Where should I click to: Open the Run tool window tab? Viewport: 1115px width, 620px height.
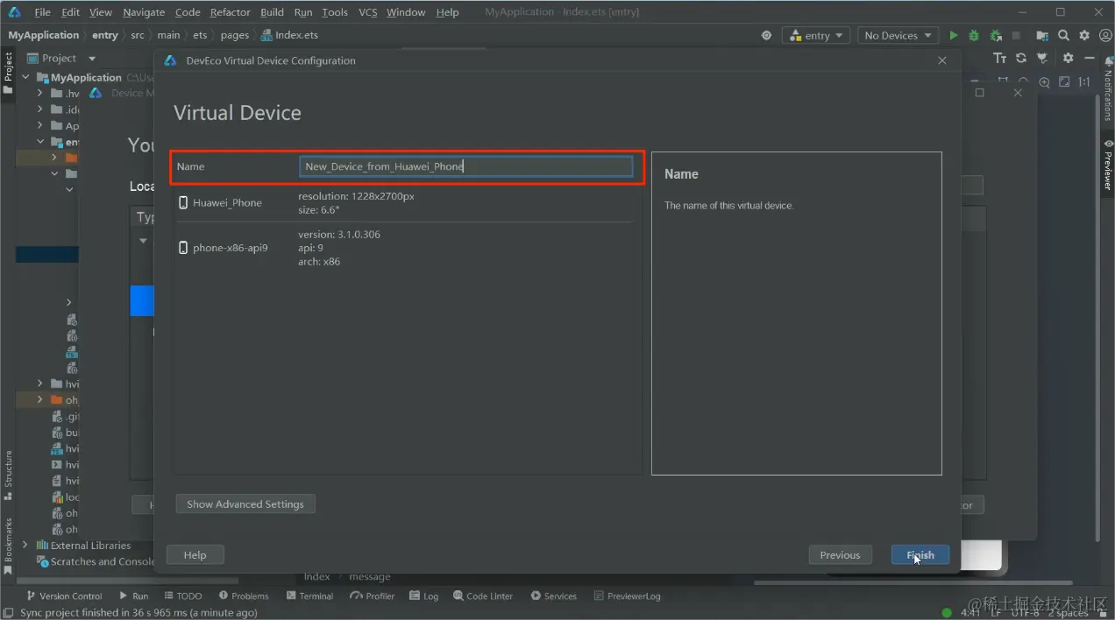(x=134, y=596)
